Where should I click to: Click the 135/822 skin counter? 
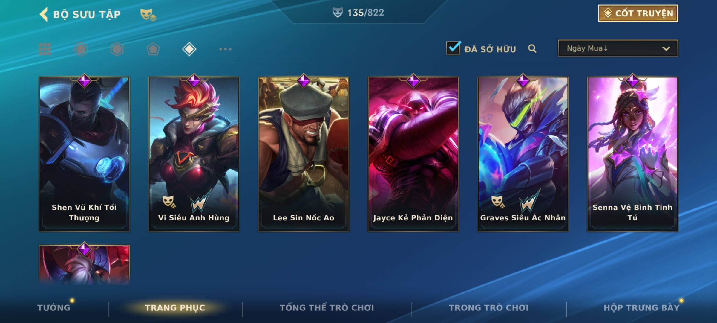[358, 13]
